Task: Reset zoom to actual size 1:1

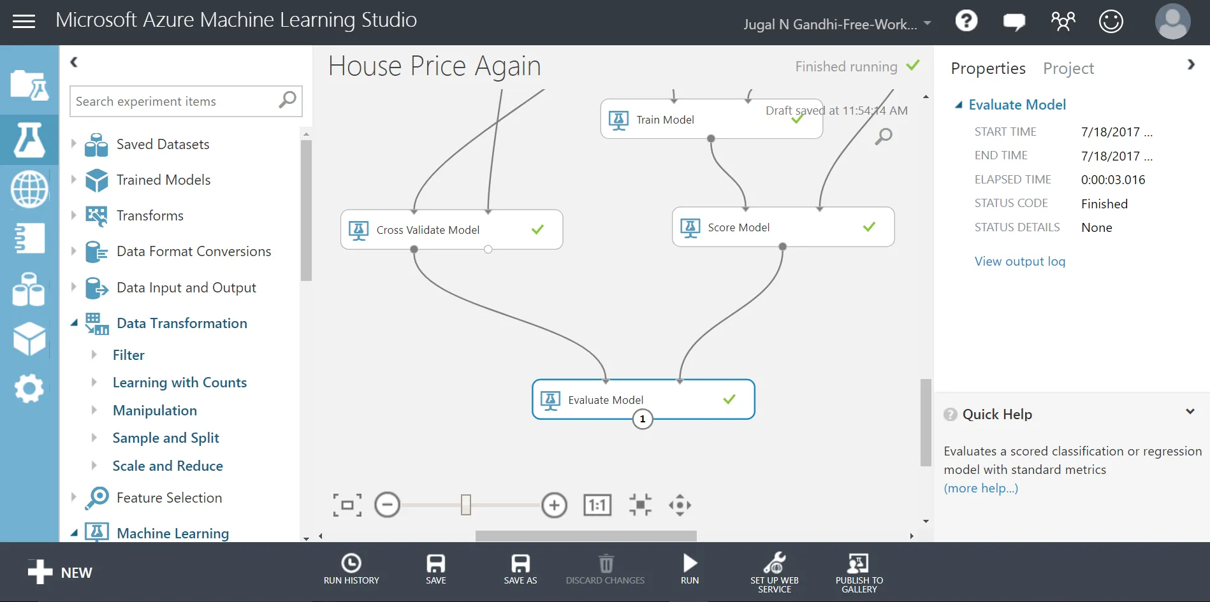Action: [597, 505]
